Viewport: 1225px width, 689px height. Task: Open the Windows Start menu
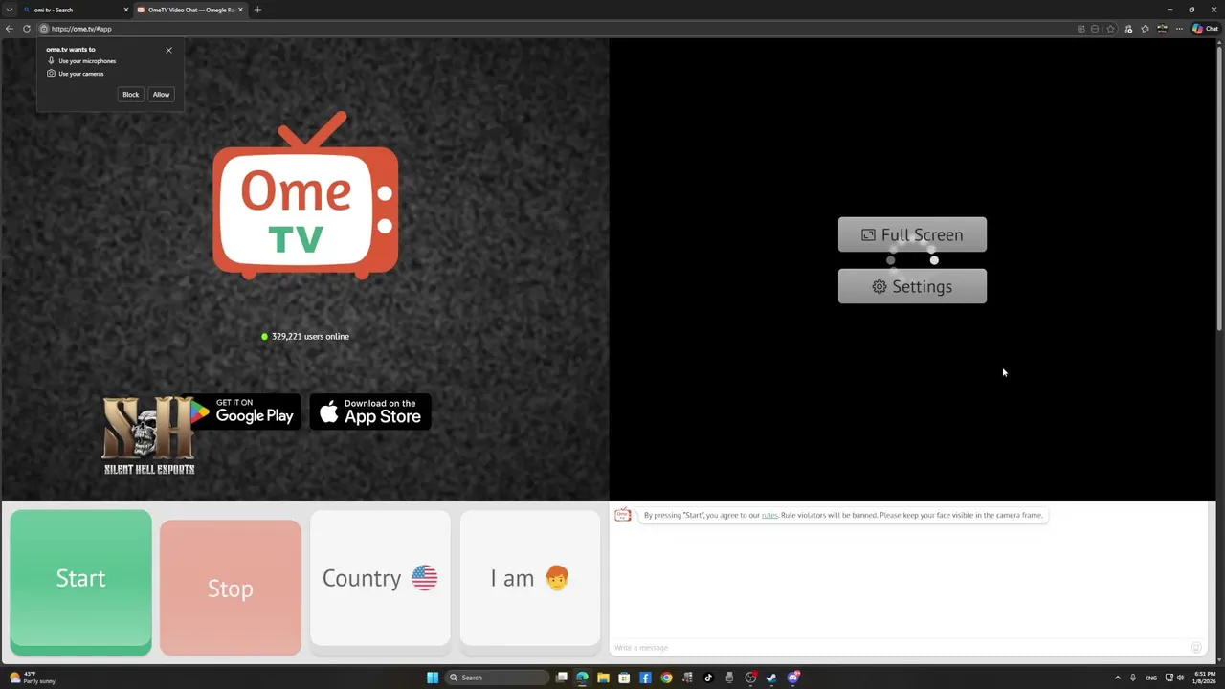click(x=433, y=678)
